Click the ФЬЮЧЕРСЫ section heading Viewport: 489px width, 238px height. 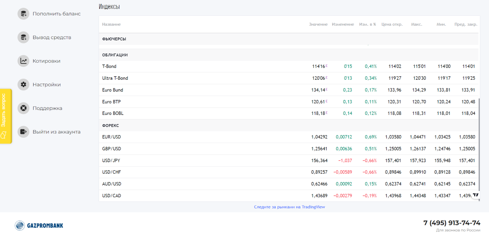coord(114,39)
